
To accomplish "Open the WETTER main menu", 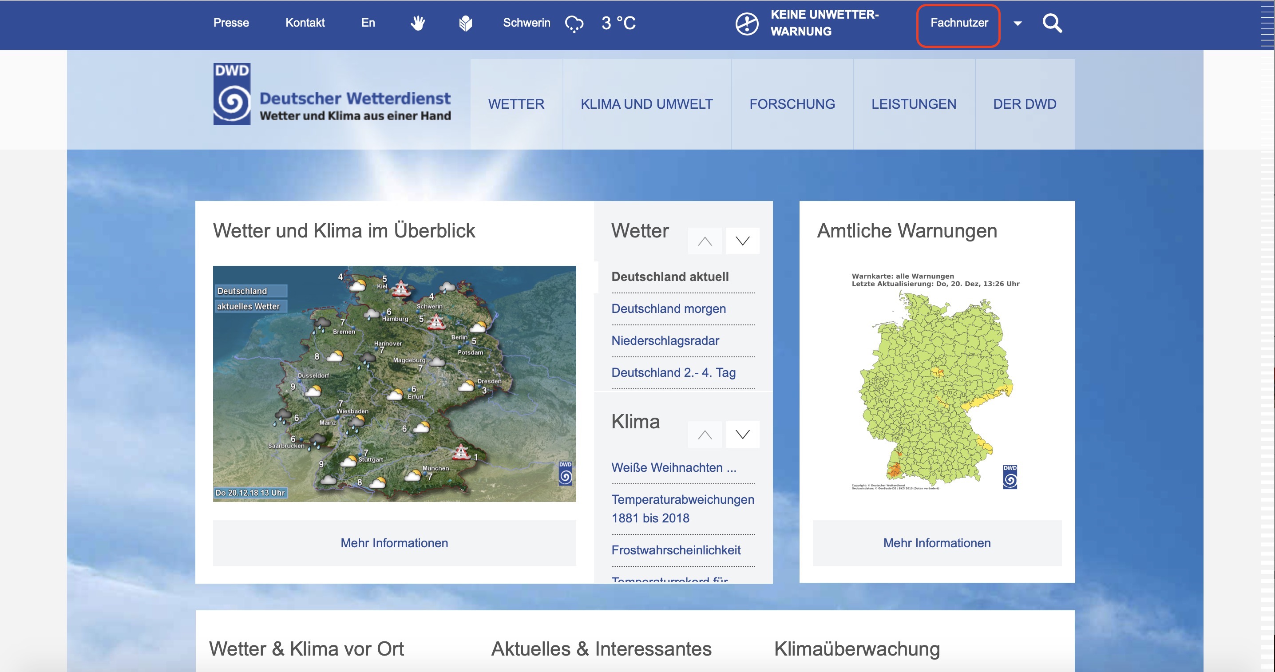I will 516,104.
